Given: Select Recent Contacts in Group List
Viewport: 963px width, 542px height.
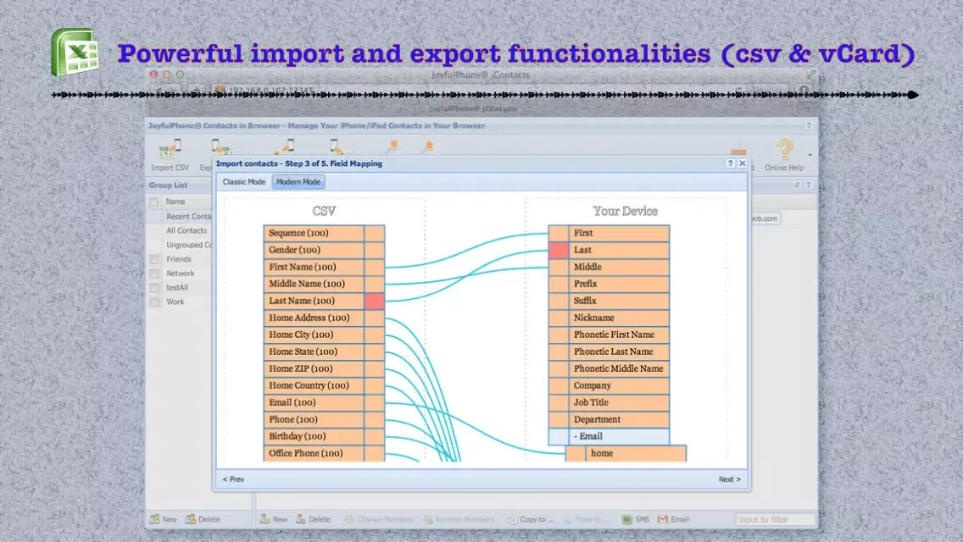Looking at the screenshot, I should coord(188,216).
